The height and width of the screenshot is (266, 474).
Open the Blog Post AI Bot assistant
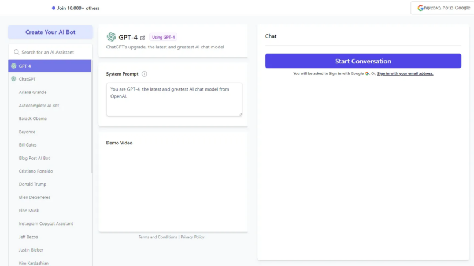(50, 158)
